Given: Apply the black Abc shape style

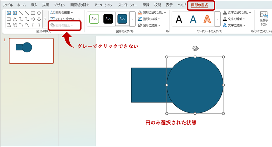Looking at the screenshot, I should coord(108,19).
